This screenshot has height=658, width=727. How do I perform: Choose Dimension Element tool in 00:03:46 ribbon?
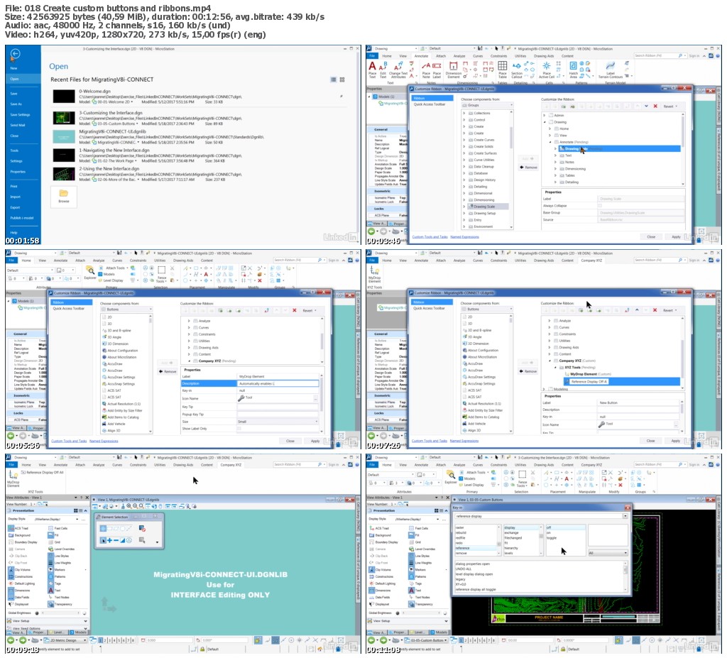[454, 70]
